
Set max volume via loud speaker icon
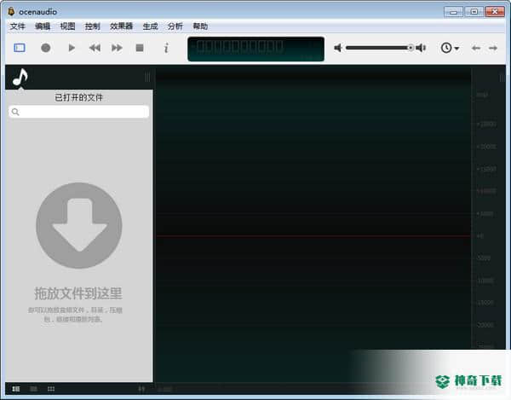click(421, 48)
